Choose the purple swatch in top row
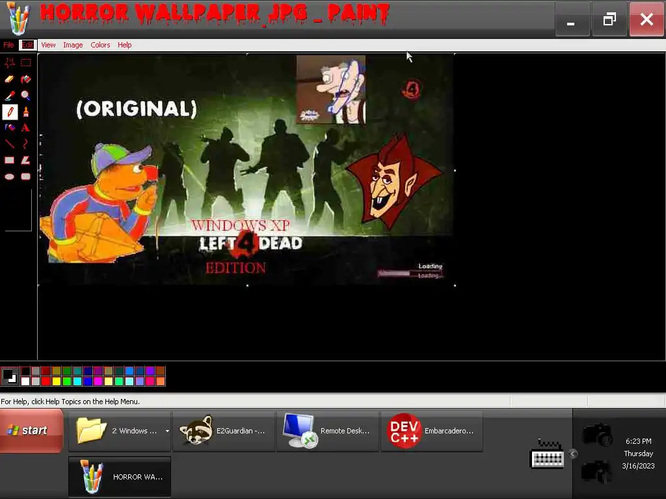The image size is (666, 499). (x=150, y=371)
